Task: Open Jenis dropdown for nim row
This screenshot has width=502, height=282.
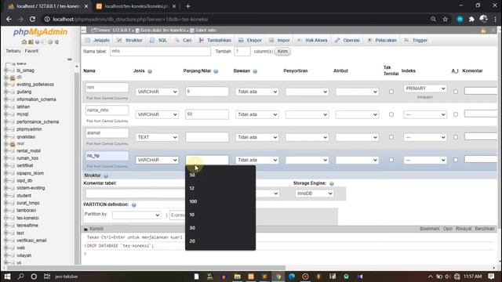Action: pos(157,92)
